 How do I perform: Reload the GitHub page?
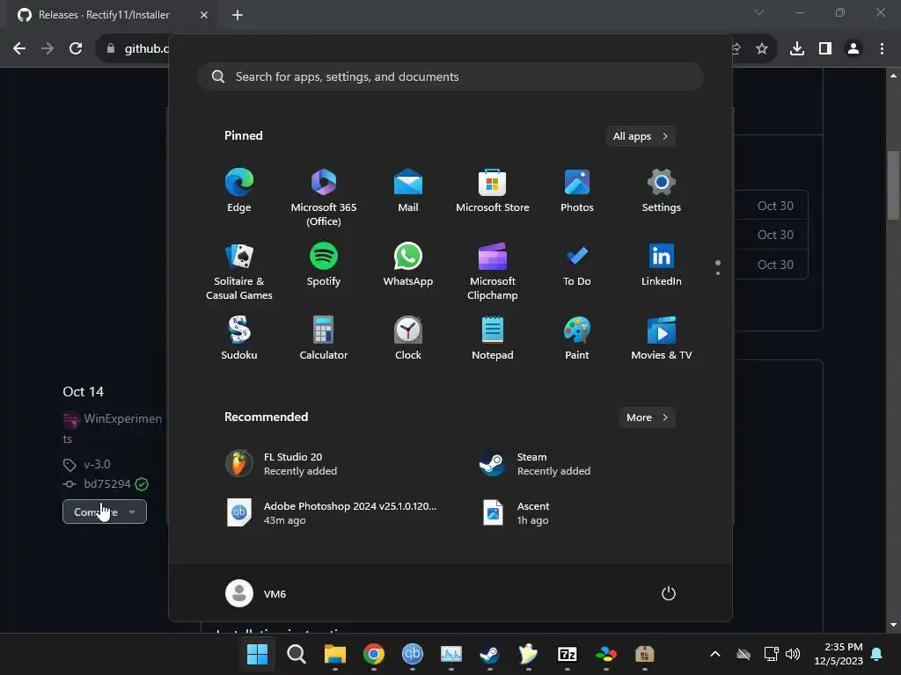point(76,48)
